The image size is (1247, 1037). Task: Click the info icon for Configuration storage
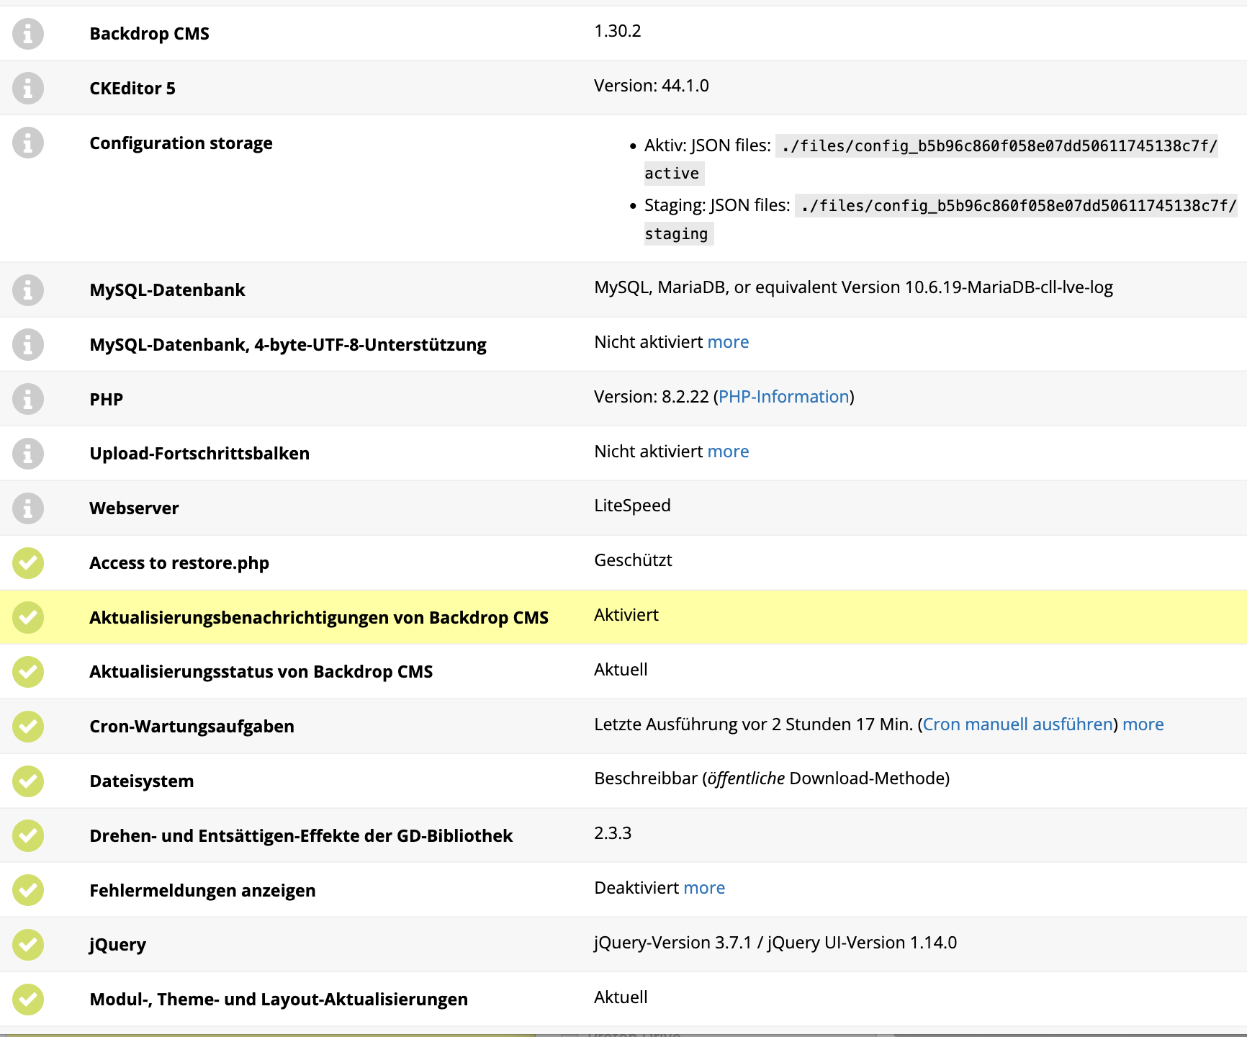pos(27,143)
